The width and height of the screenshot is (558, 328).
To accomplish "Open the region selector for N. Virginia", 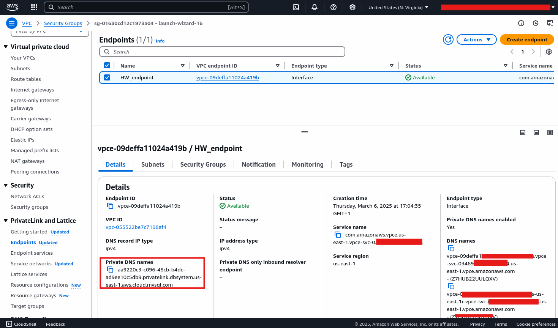I will coord(398,7).
